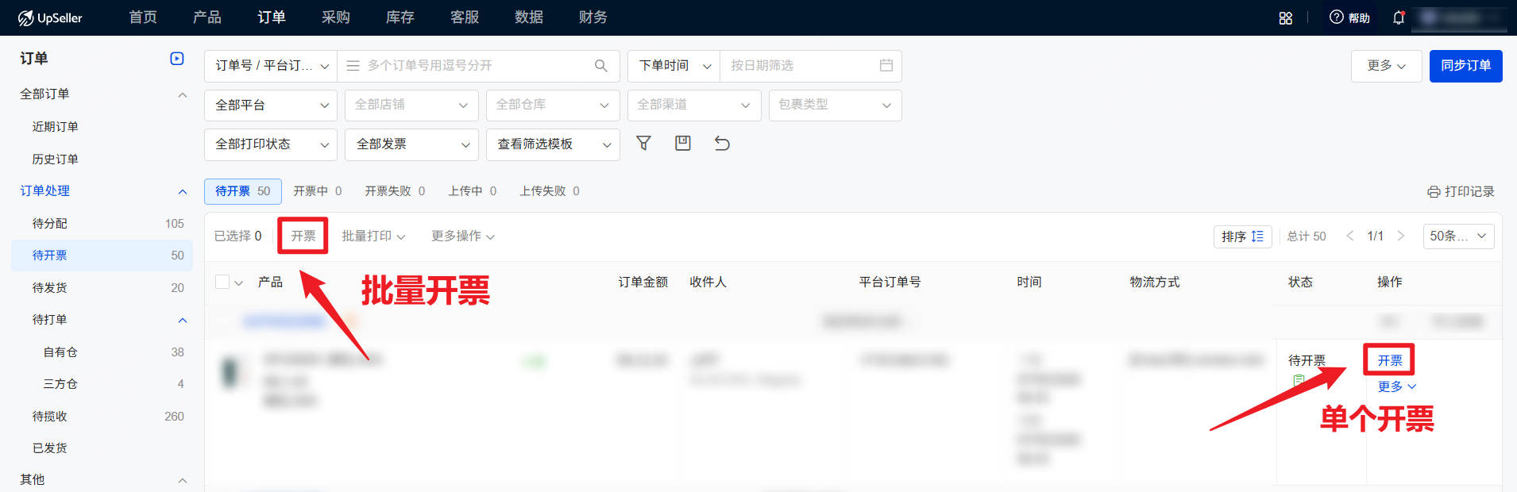Open 库存 in the top navigation
The width and height of the screenshot is (1517, 492).
[400, 17]
